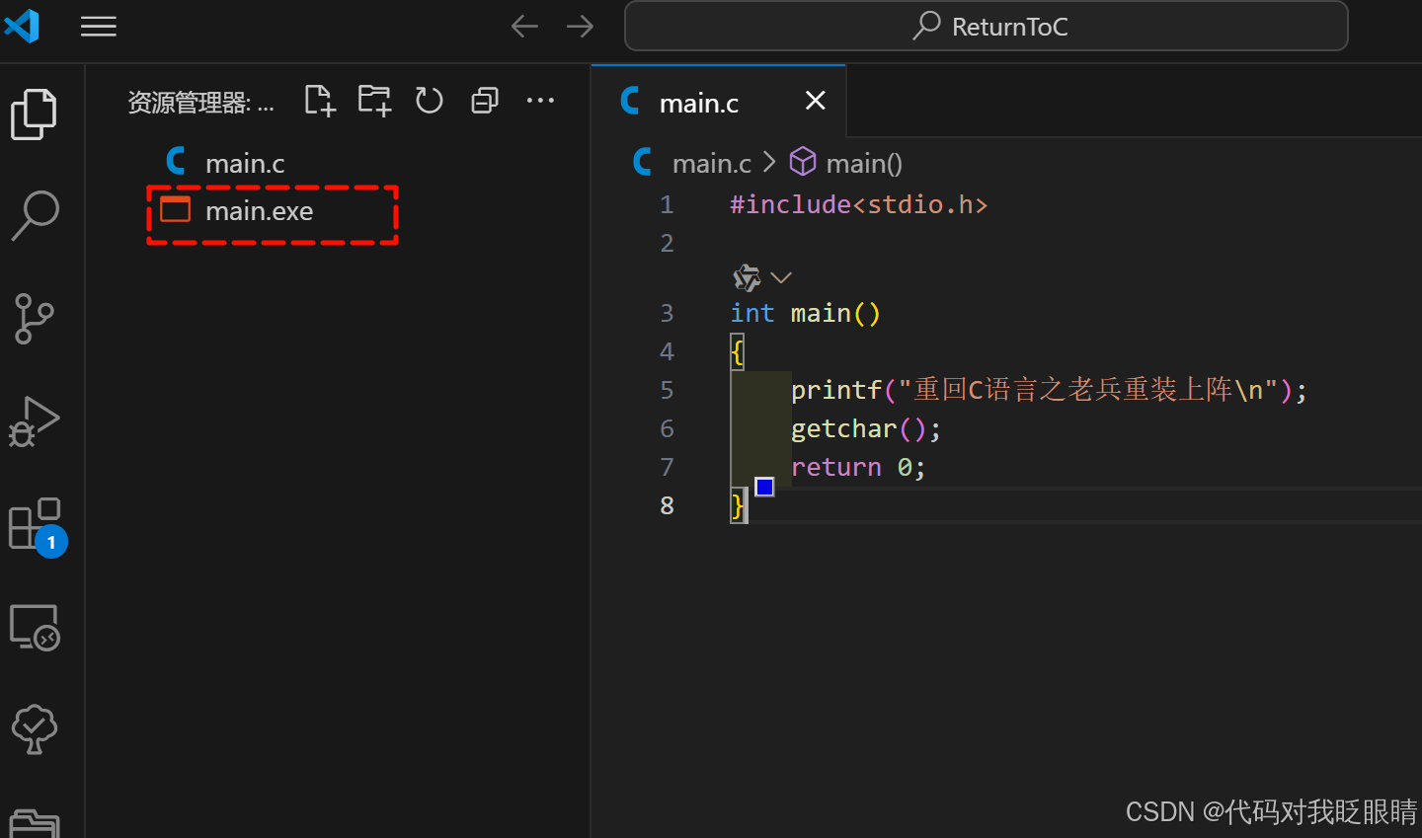Viewport: 1422px width, 838px height.
Task: Select main.exe in the file explorer
Action: [338, 211]
